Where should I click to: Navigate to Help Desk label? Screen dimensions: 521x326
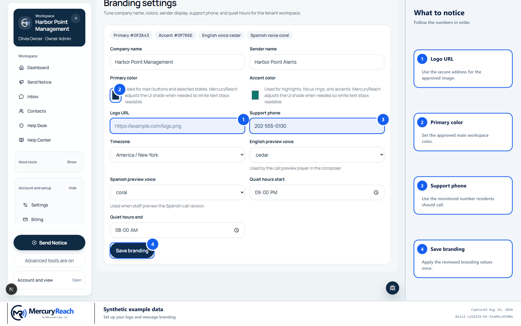click(37, 126)
